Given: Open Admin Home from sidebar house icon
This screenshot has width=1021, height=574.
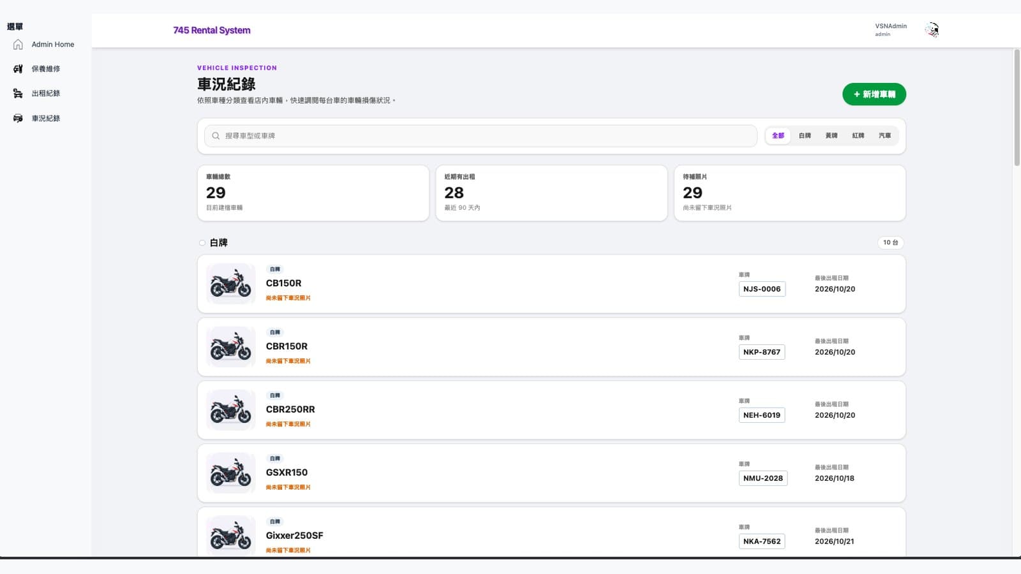Looking at the screenshot, I should coord(18,45).
